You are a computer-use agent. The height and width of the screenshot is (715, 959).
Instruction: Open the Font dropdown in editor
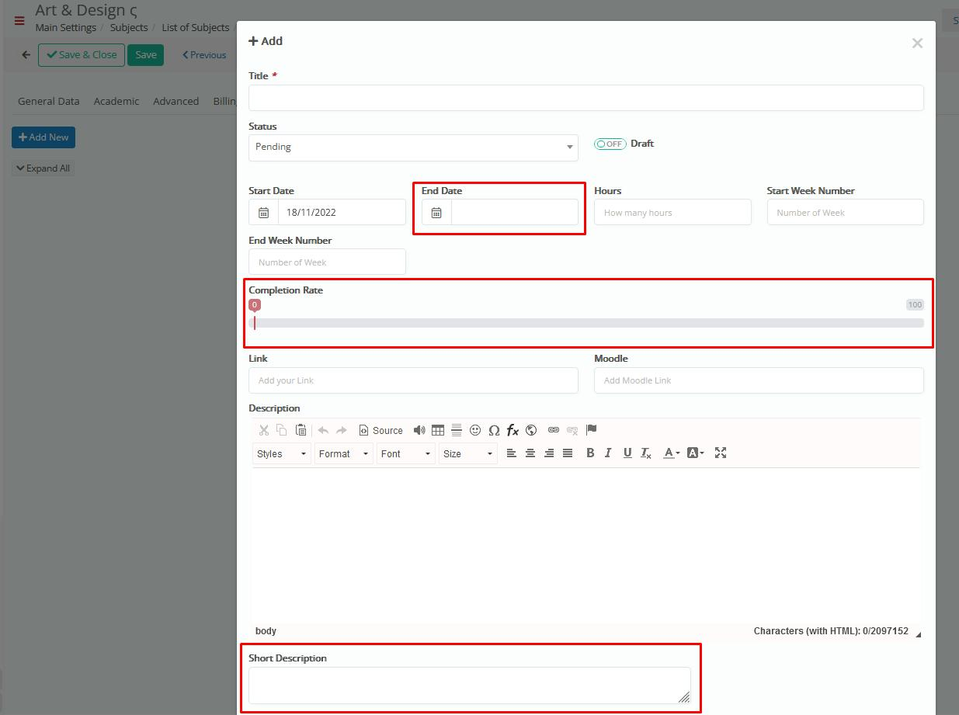click(x=406, y=454)
